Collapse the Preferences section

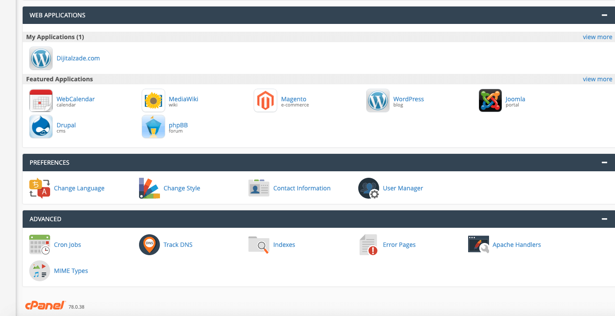[x=604, y=163]
